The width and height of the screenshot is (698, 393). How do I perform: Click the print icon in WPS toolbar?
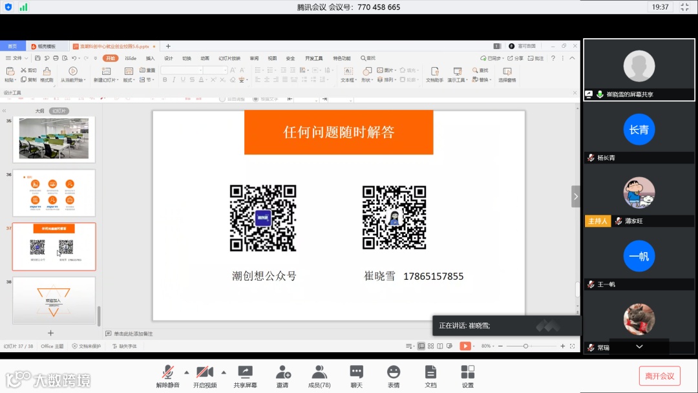(56, 58)
